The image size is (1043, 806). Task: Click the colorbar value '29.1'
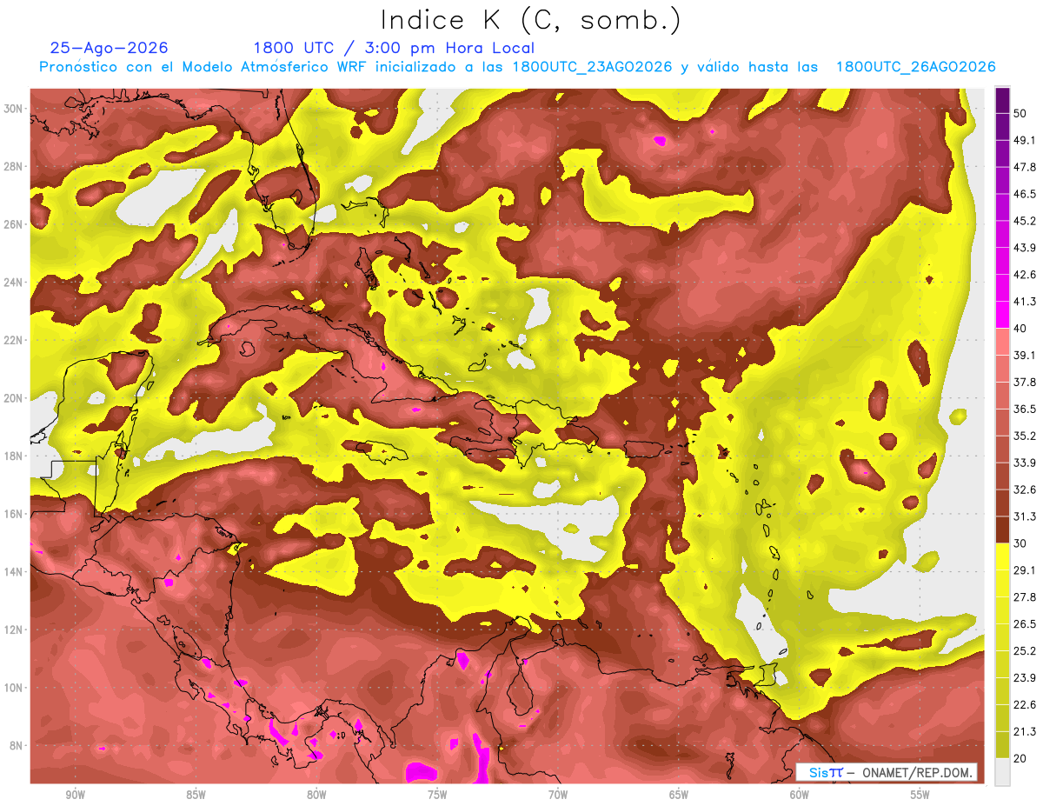[x=1025, y=570]
